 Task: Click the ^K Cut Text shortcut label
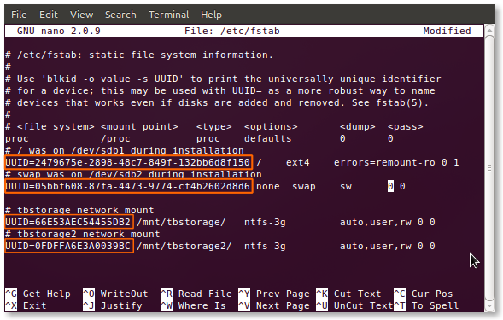pyautogui.click(x=348, y=294)
